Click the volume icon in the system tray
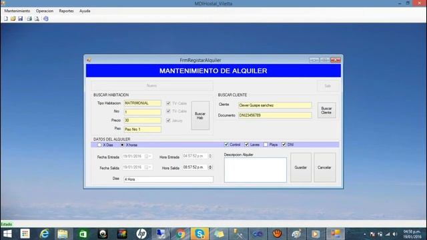427x240 pixels. click(x=395, y=234)
